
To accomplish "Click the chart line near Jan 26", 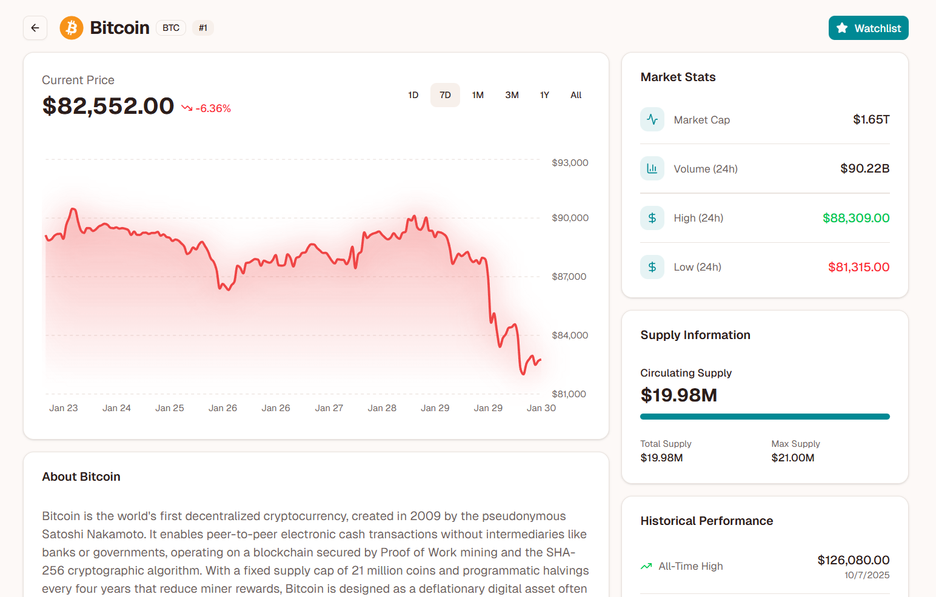I will point(223,285).
